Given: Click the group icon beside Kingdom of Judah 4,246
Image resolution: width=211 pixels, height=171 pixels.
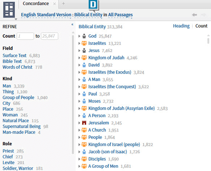Looking at the screenshot, I should coord(84,58).
